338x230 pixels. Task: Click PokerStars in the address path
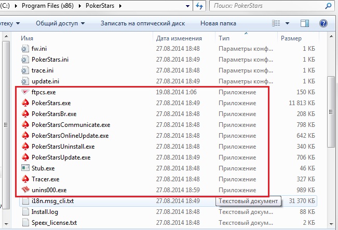point(100,6)
